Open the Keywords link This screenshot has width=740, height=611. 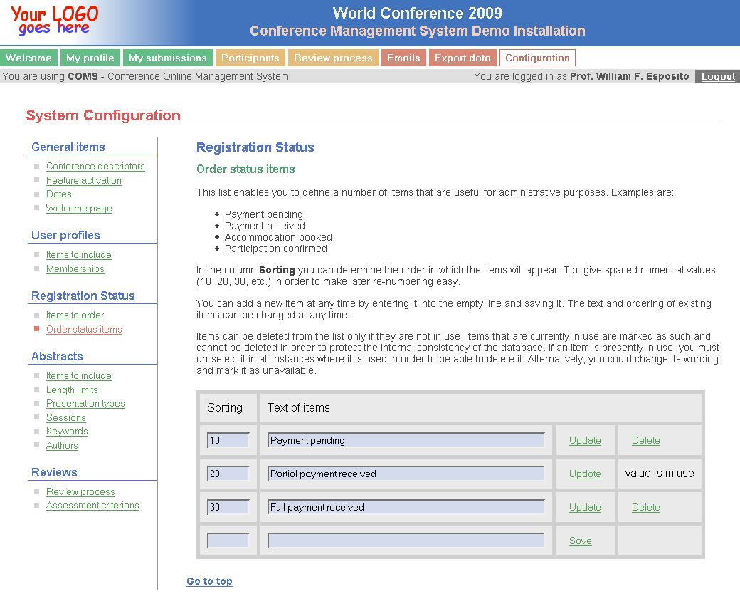67,431
